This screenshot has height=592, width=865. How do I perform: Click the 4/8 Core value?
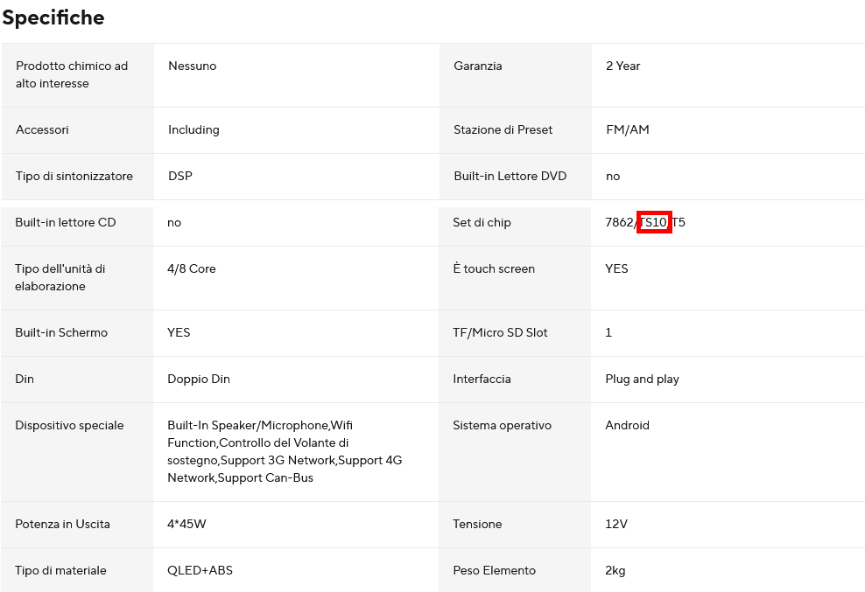click(192, 268)
